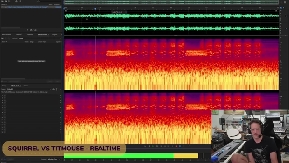This screenshot has height=163, width=289.
Task: Open the Favorite dropdown in Batch Process
Action: coord(40,38)
